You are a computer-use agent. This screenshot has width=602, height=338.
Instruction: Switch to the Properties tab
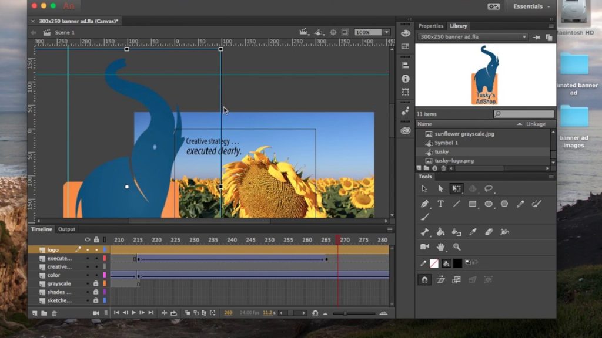[x=430, y=26]
